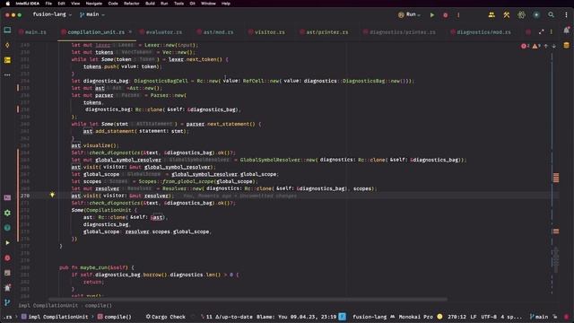Open the main branch dropdown
Viewport: 574px width, 323px height.
pyautogui.click(x=92, y=14)
